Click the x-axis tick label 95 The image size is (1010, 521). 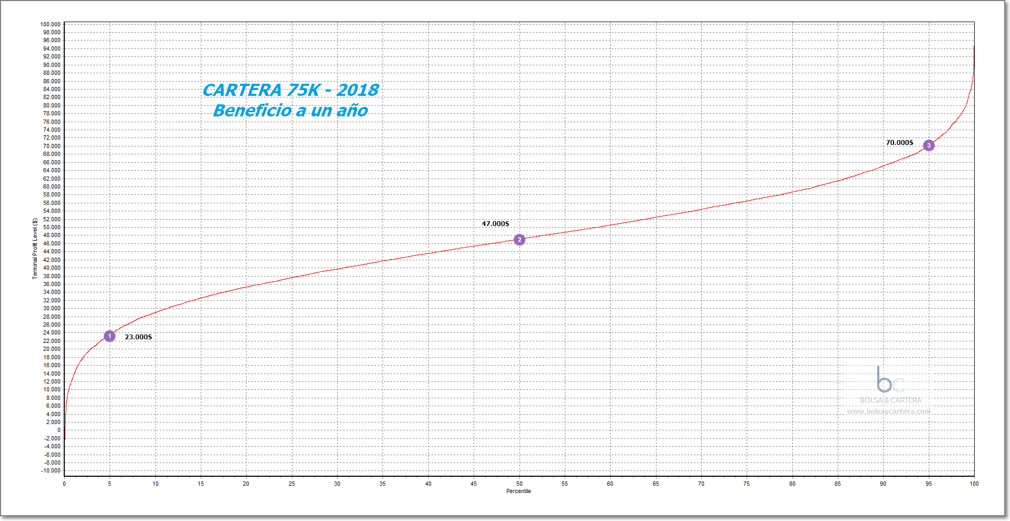(929, 484)
